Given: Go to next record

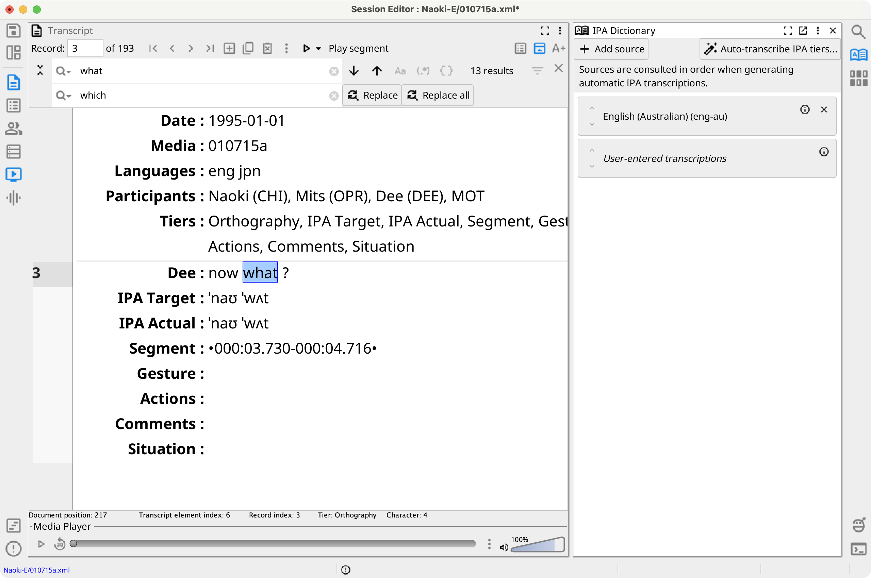Looking at the screenshot, I should pyautogui.click(x=191, y=48).
